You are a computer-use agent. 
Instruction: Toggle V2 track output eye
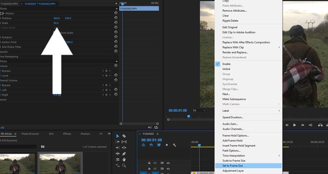(x=168, y=169)
